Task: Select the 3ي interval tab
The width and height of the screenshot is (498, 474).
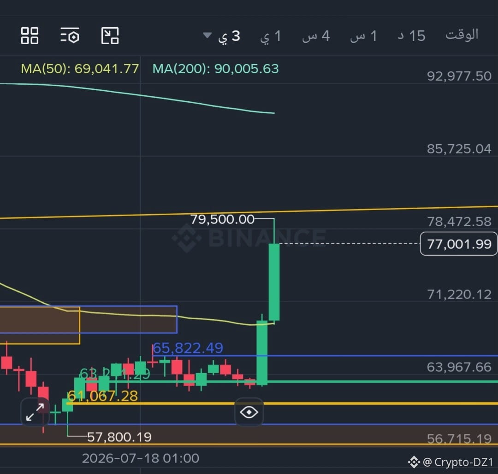Action: 229,36
